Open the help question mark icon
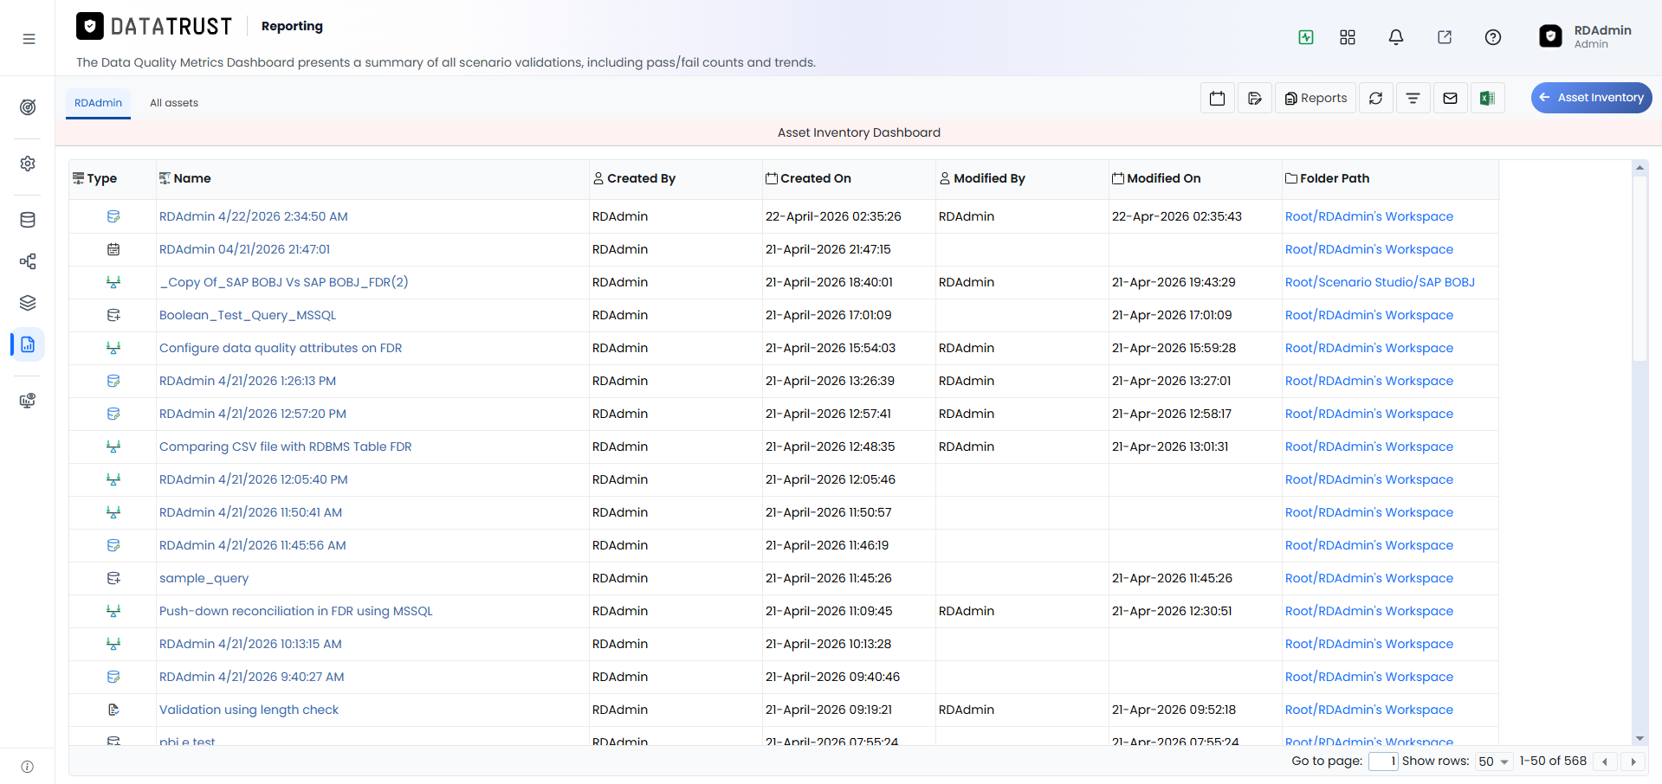This screenshot has height=784, width=1662. pyautogui.click(x=1493, y=37)
